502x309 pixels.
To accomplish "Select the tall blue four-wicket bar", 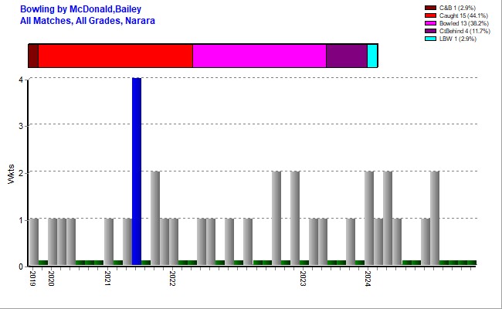I will tap(137, 171).
